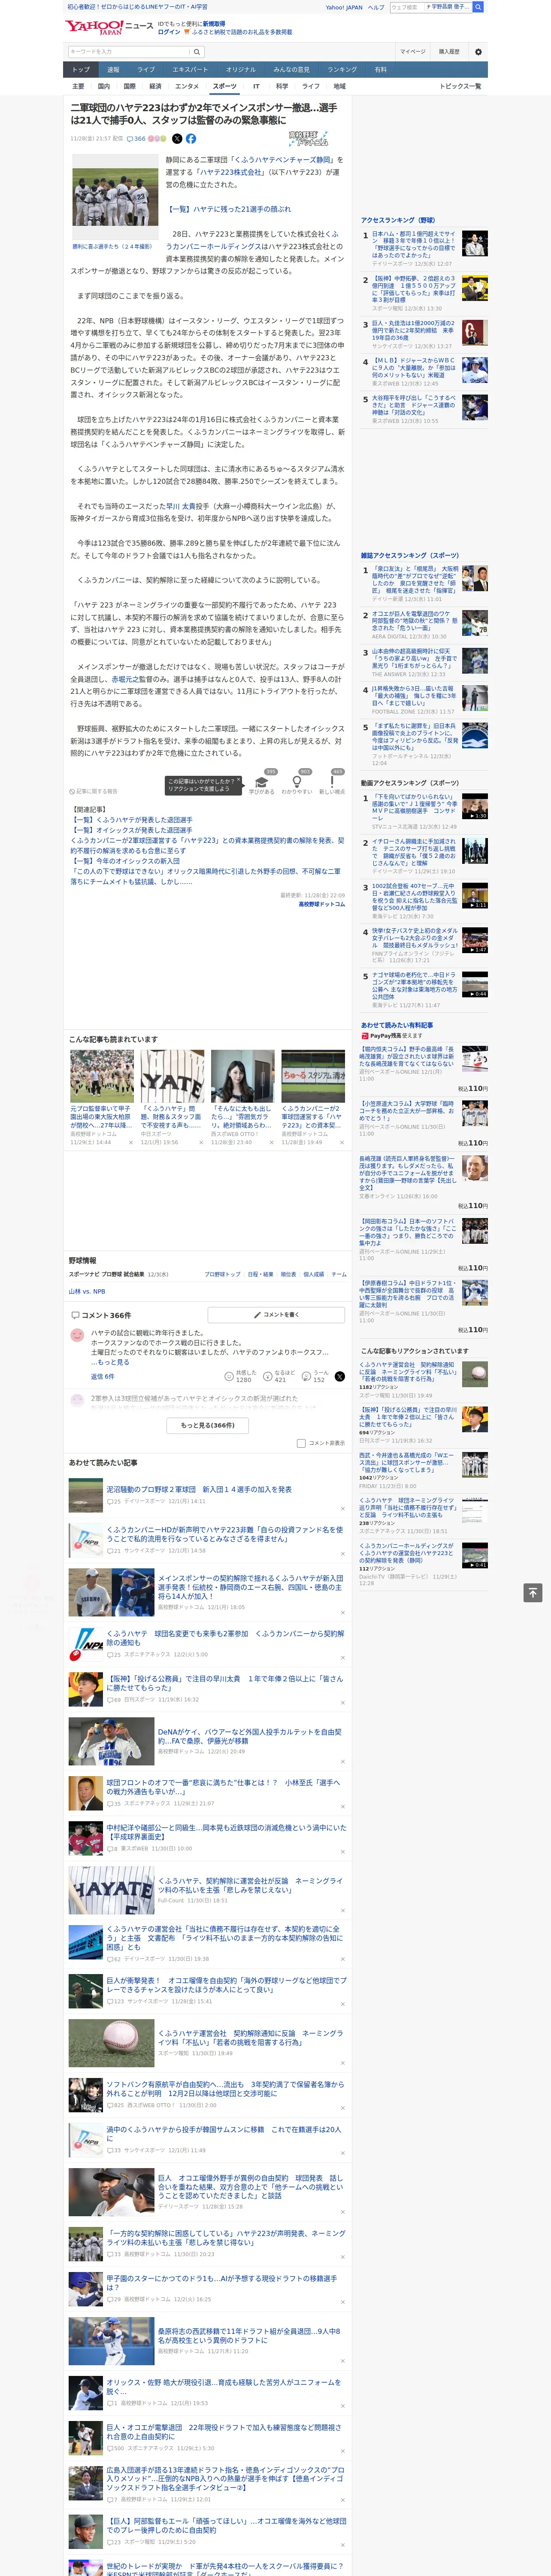The image size is (551, 2576).
Task: Click the わかりやすい lightbulb reaction icon
Action: point(297,781)
